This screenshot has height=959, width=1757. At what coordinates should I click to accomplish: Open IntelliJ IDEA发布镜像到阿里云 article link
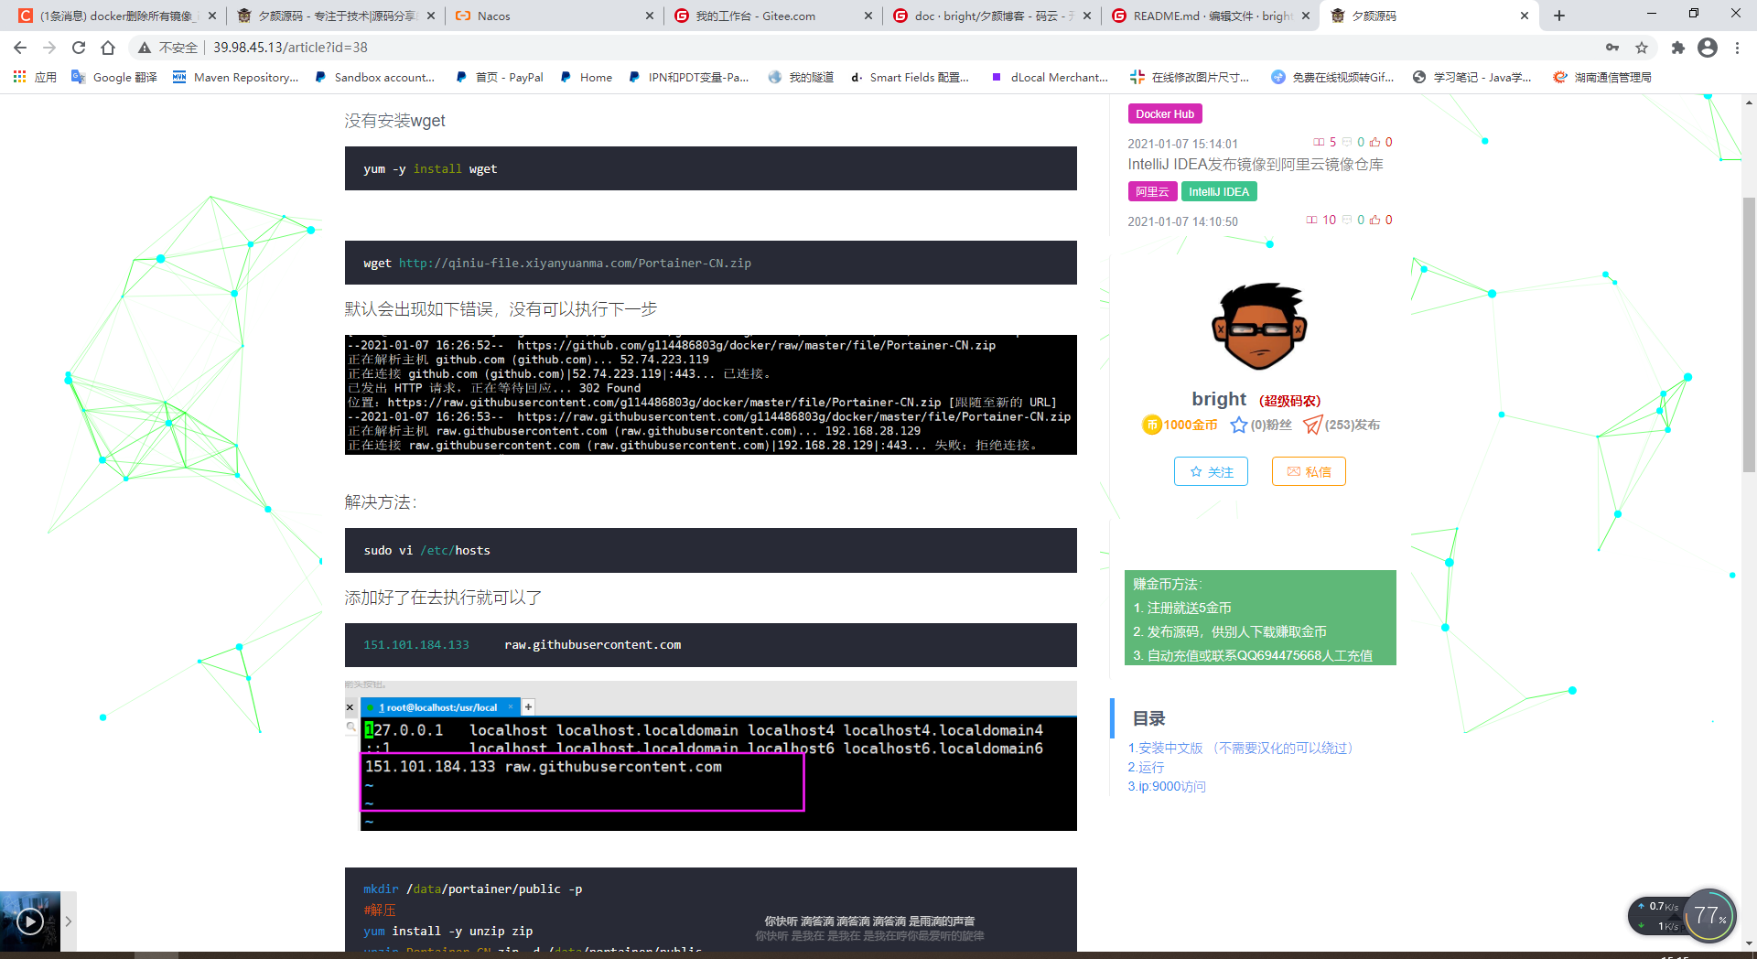click(x=1256, y=165)
